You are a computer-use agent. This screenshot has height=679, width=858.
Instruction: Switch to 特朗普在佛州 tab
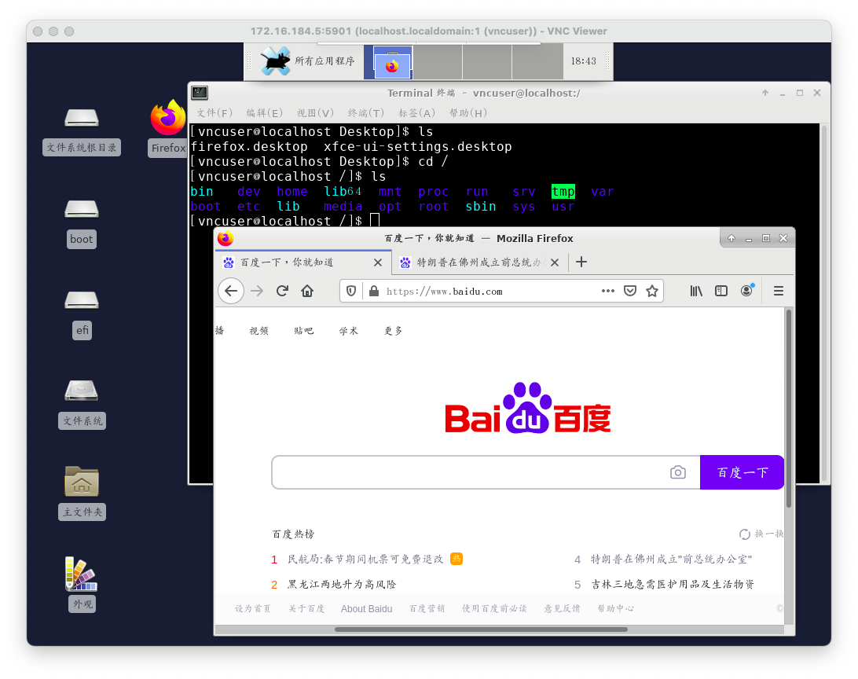(480, 262)
